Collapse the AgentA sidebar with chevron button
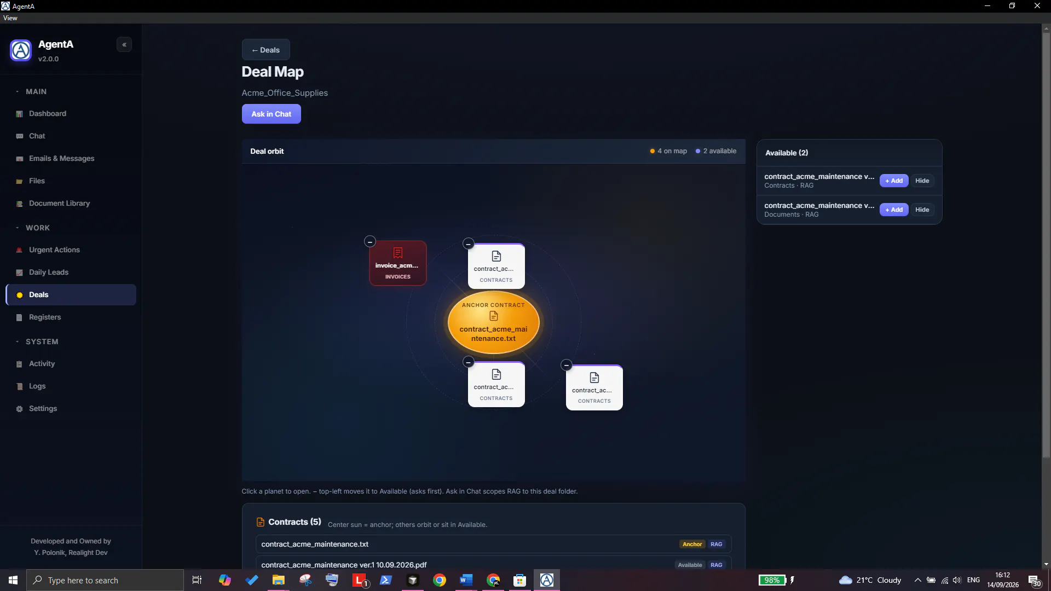The width and height of the screenshot is (1051, 591). 124,45
